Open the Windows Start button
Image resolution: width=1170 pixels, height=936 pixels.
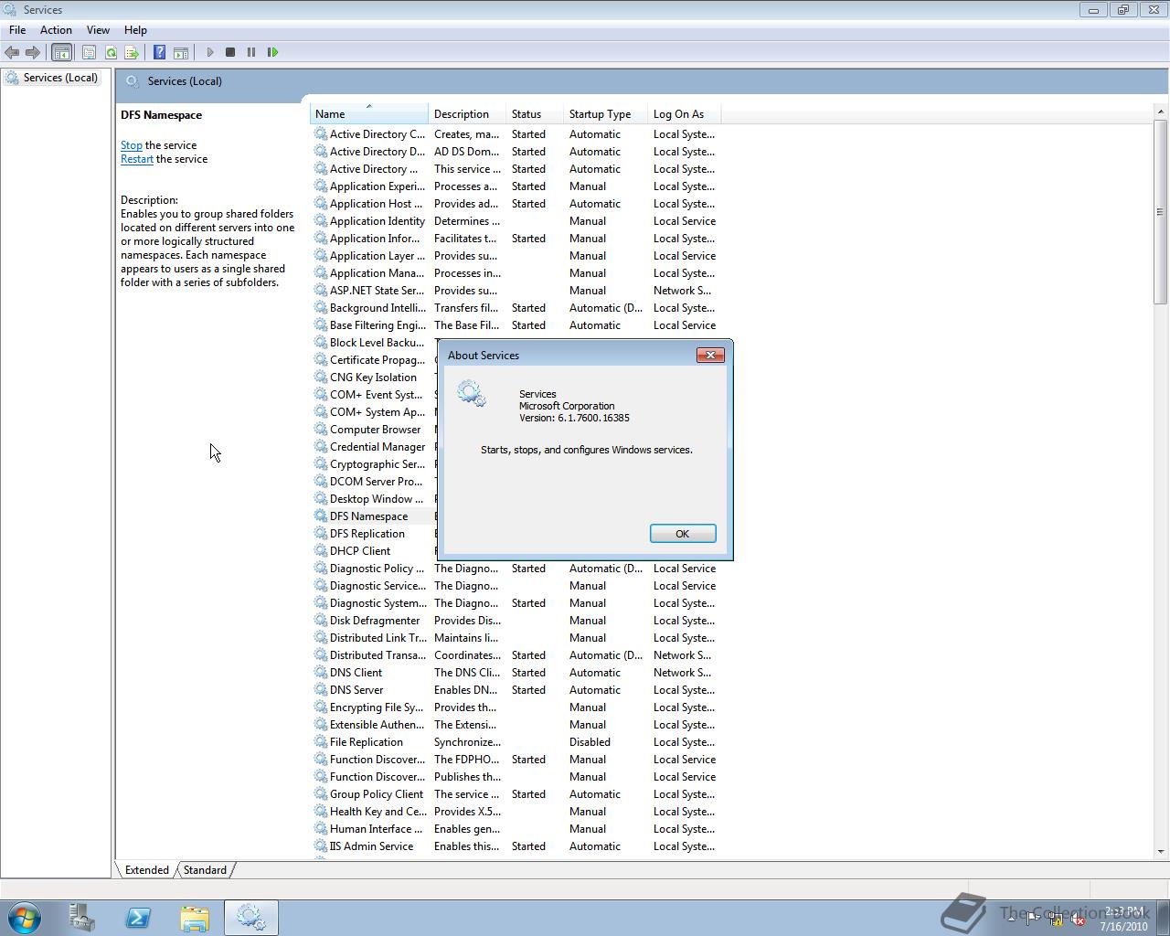tap(25, 918)
